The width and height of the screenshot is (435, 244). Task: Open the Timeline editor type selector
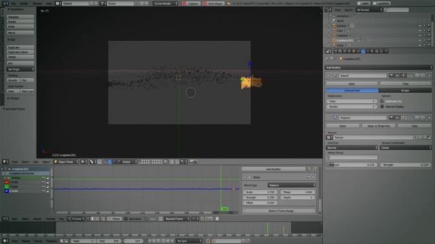coord(5,241)
